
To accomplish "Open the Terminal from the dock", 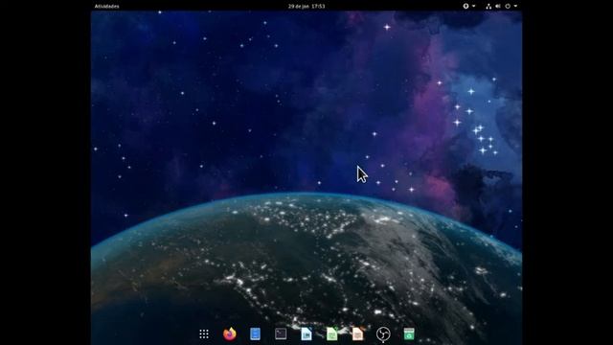I will tap(281, 333).
